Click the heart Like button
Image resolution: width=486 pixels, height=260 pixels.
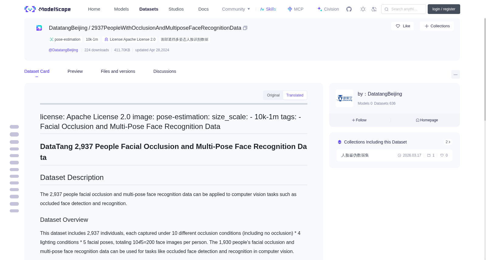tap(402, 26)
